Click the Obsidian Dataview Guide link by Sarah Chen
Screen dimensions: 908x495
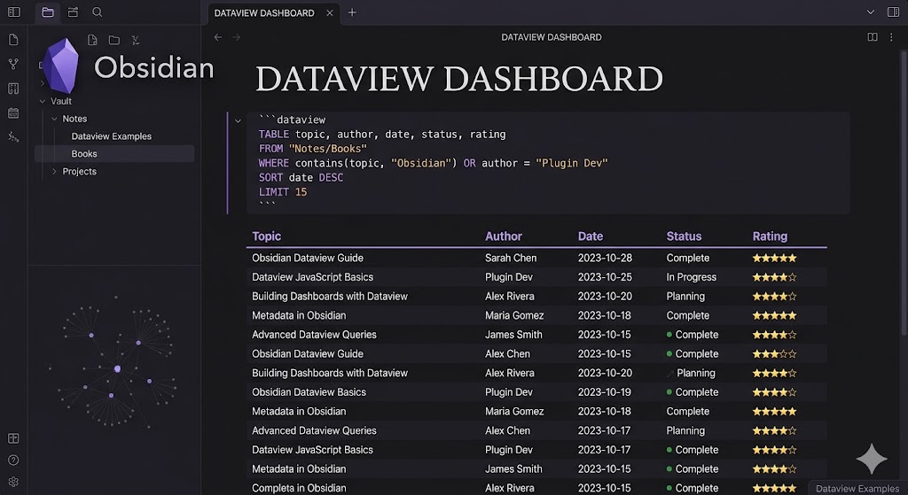tap(308, 258)
